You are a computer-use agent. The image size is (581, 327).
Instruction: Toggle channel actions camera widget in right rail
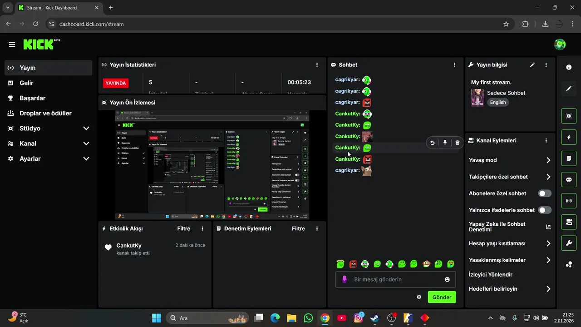pyautogui.click(x=569, y=222)
